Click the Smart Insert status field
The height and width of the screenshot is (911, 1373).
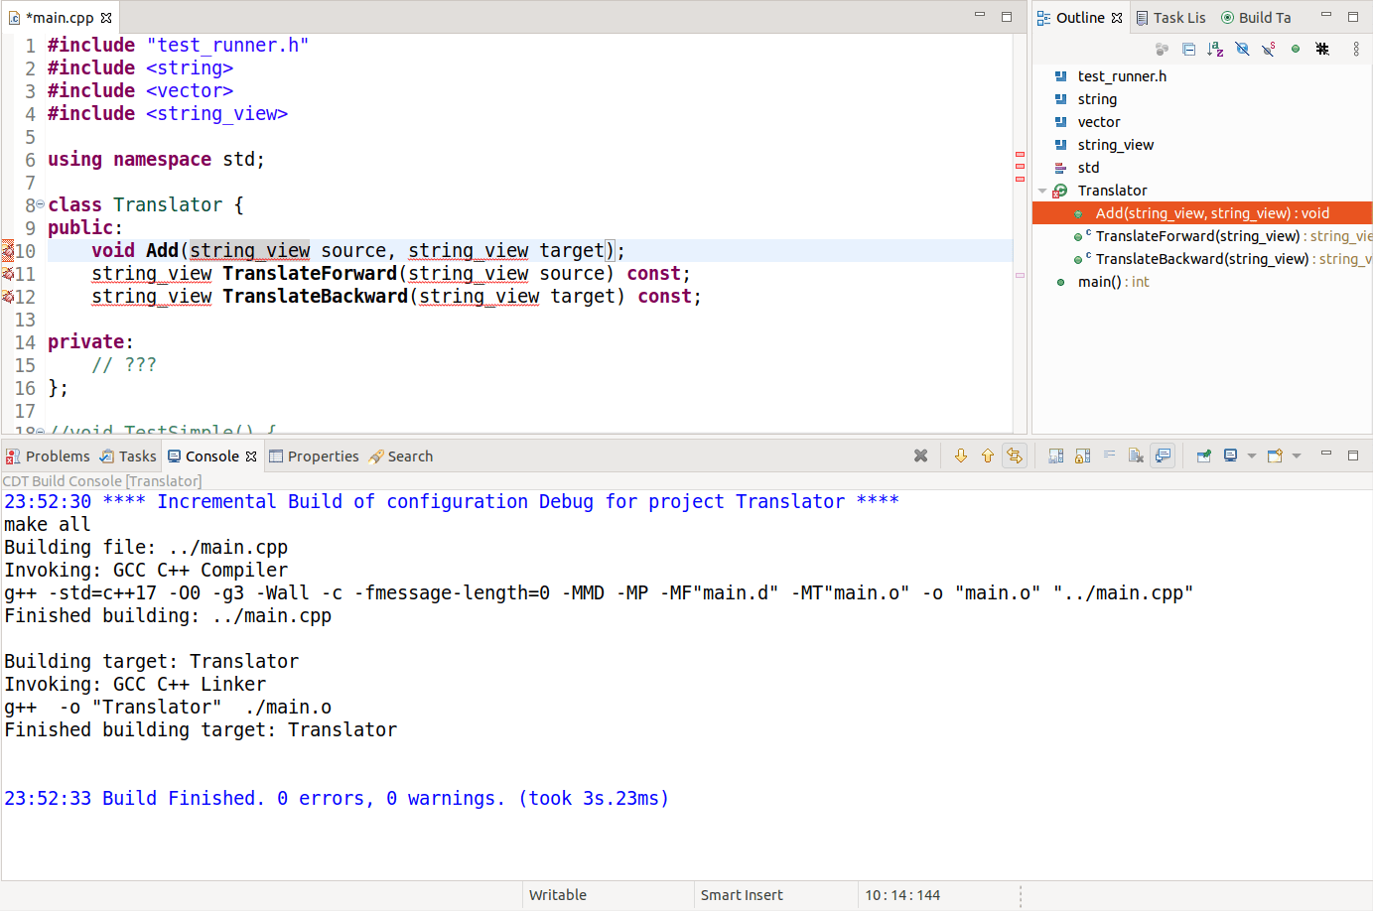click(742, 894)
